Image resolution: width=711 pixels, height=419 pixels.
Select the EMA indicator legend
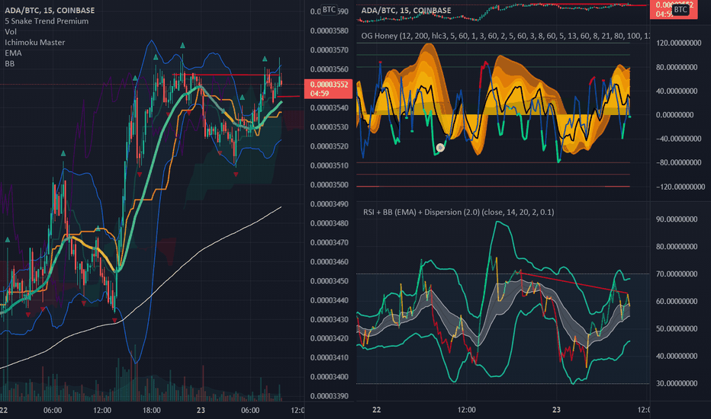click(13, 53)
